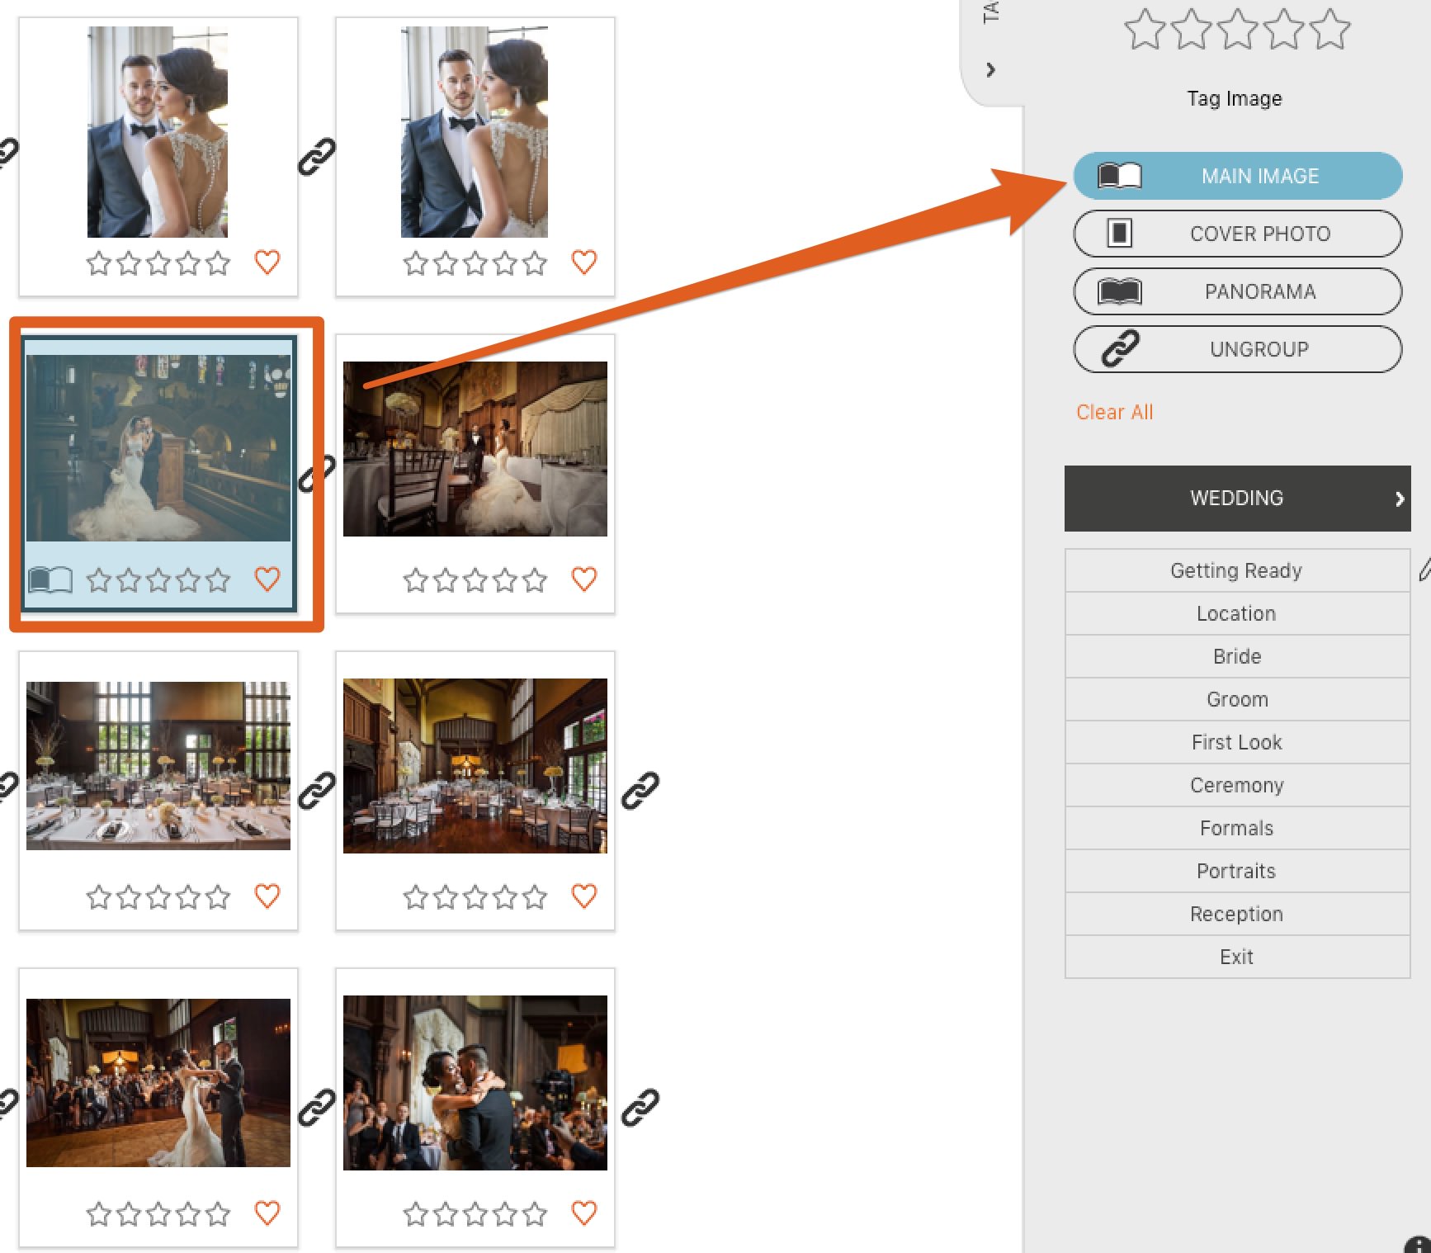Rate the selected church photo three stars
The width and height of the screenshot is (1431, 1253).
[158, 580]
